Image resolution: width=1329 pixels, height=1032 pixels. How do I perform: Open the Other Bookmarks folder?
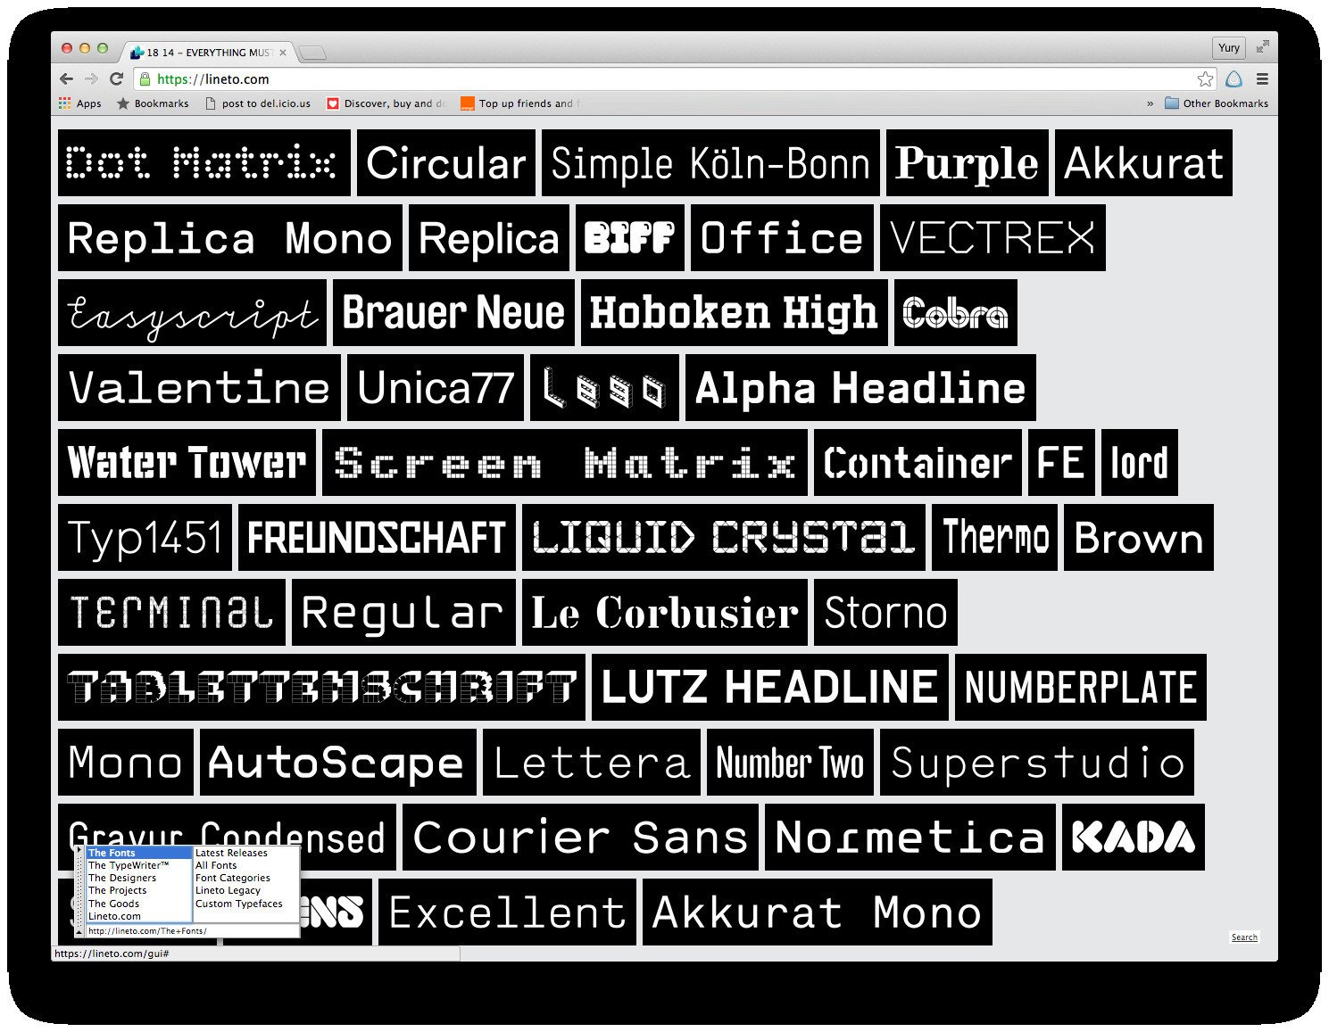coord(1217,103)
